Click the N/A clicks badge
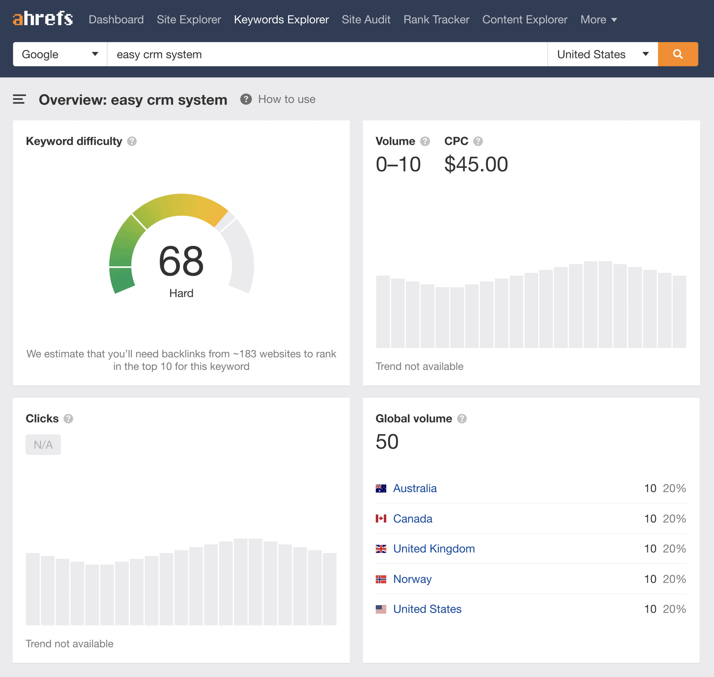This screenshot has height=677, width=714. pyautogui.click(x=43, y=445)
